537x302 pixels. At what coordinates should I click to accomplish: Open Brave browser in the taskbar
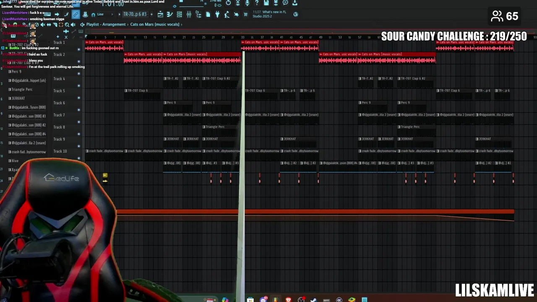click(x=288, y=299)
